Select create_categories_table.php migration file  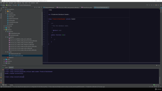tap(21, 44)
